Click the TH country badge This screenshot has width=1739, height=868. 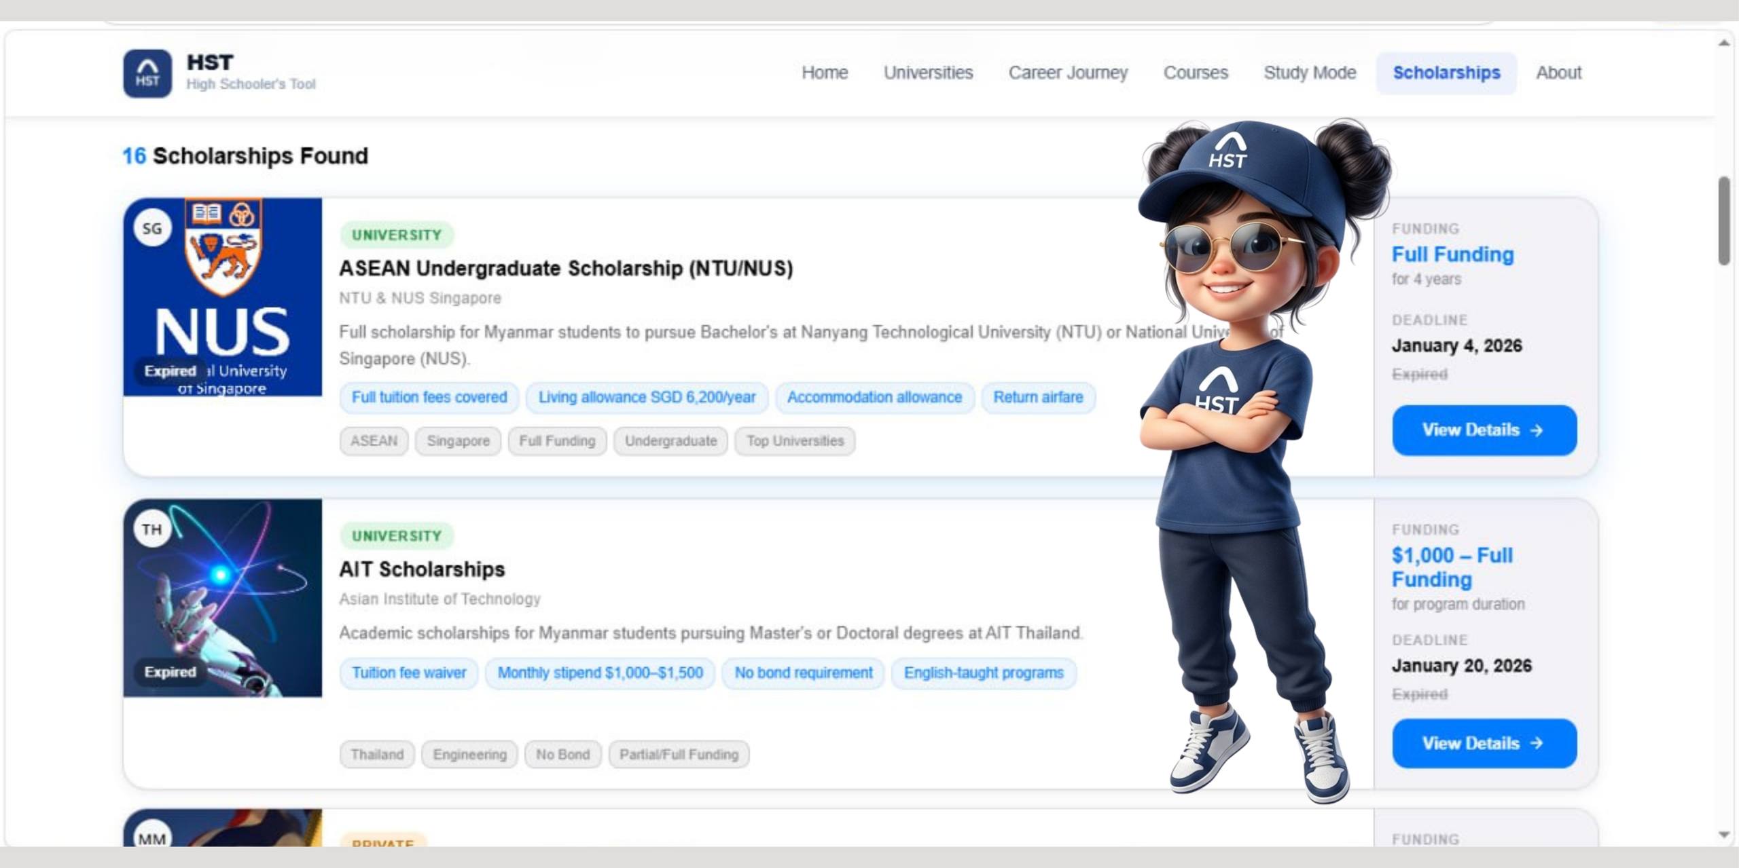(x=152, y=529)
